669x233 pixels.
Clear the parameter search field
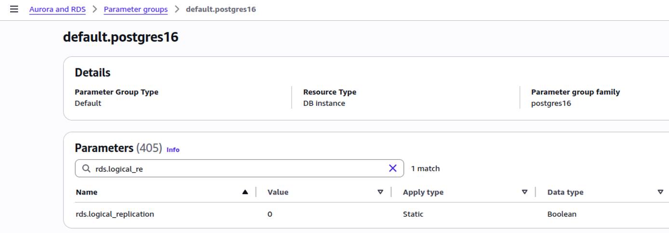[392, 168]
